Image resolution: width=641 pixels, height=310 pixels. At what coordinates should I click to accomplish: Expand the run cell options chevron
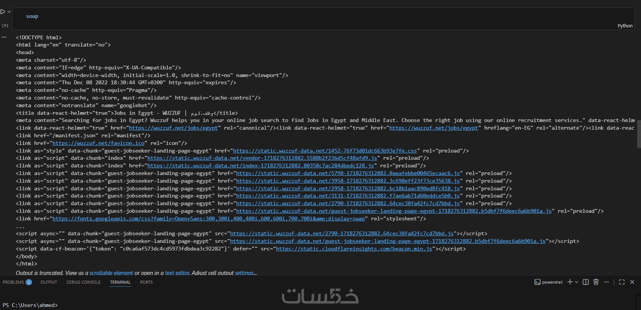point(9,12)
